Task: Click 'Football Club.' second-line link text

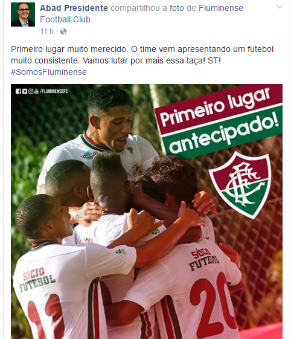Action: point(66,20)
